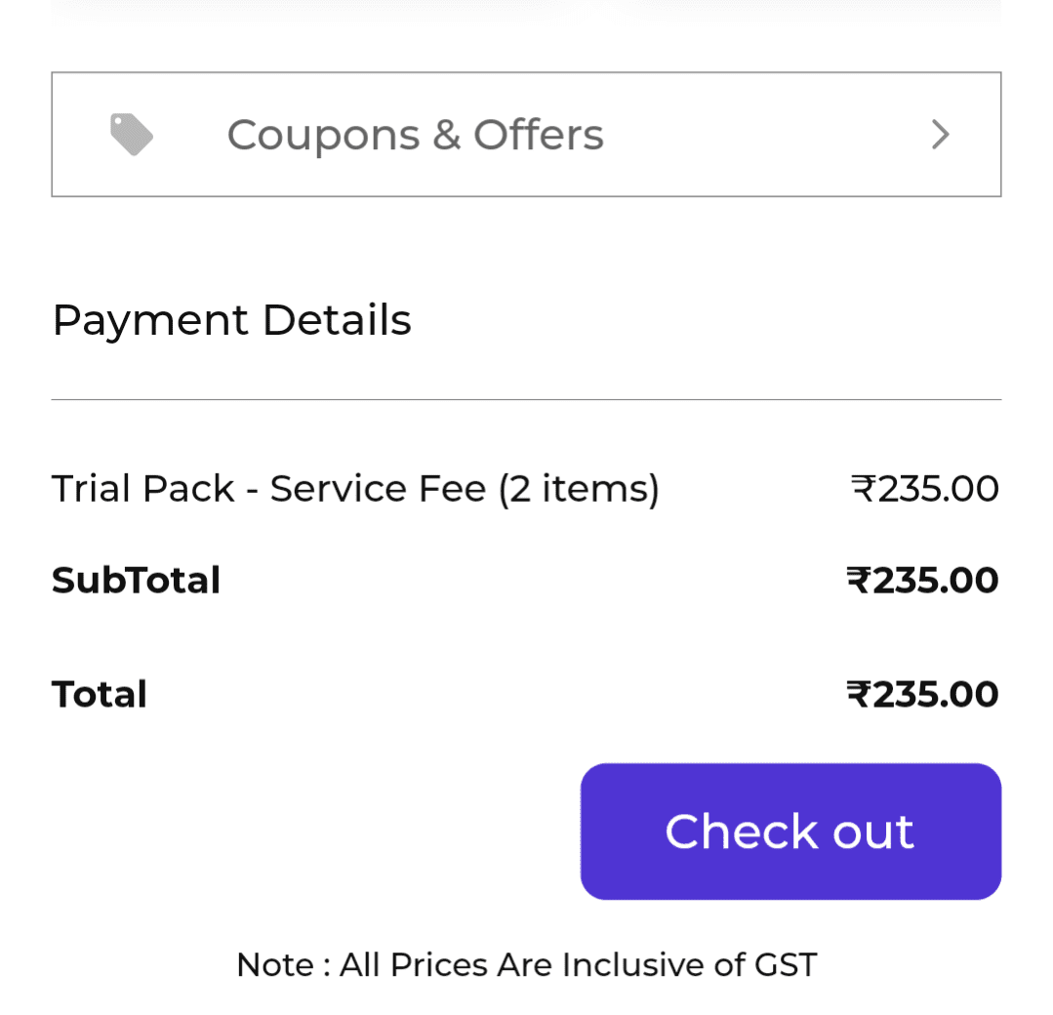Click the rupee symbol in Total amount

coord(859,695)
